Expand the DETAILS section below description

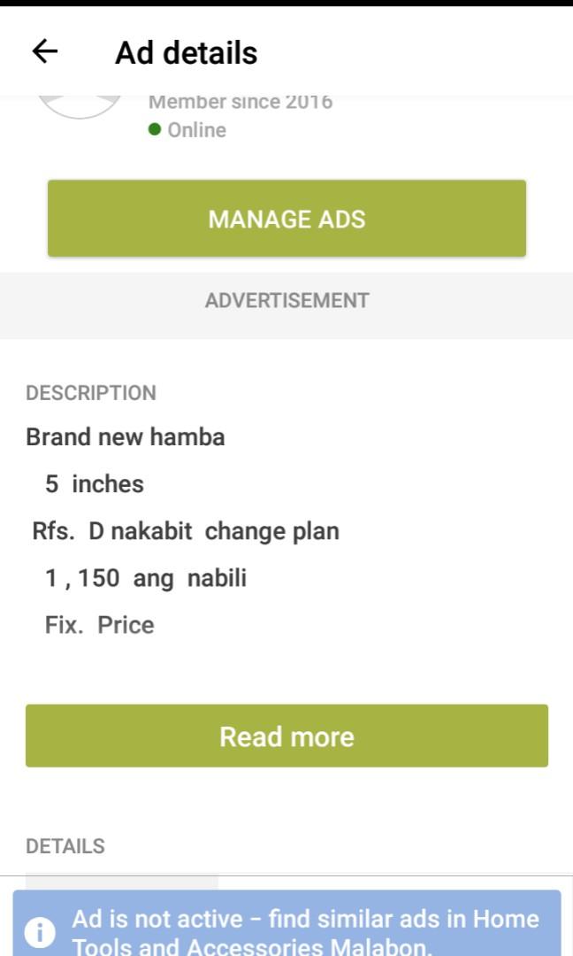coord(66,846)
